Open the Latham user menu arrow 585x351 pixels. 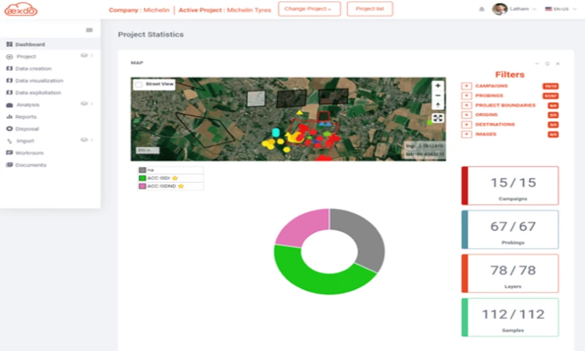(x=534, y=9)
